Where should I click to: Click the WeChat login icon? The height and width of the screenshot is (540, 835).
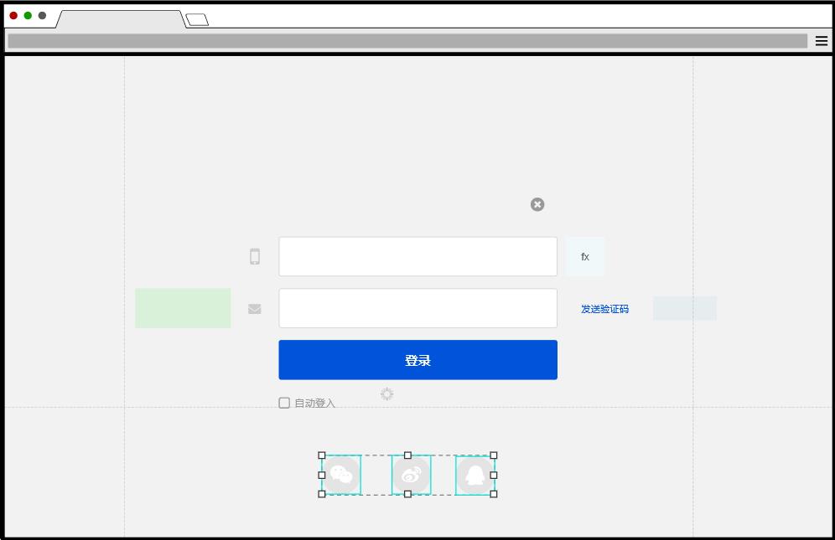(x=341, y=475)
